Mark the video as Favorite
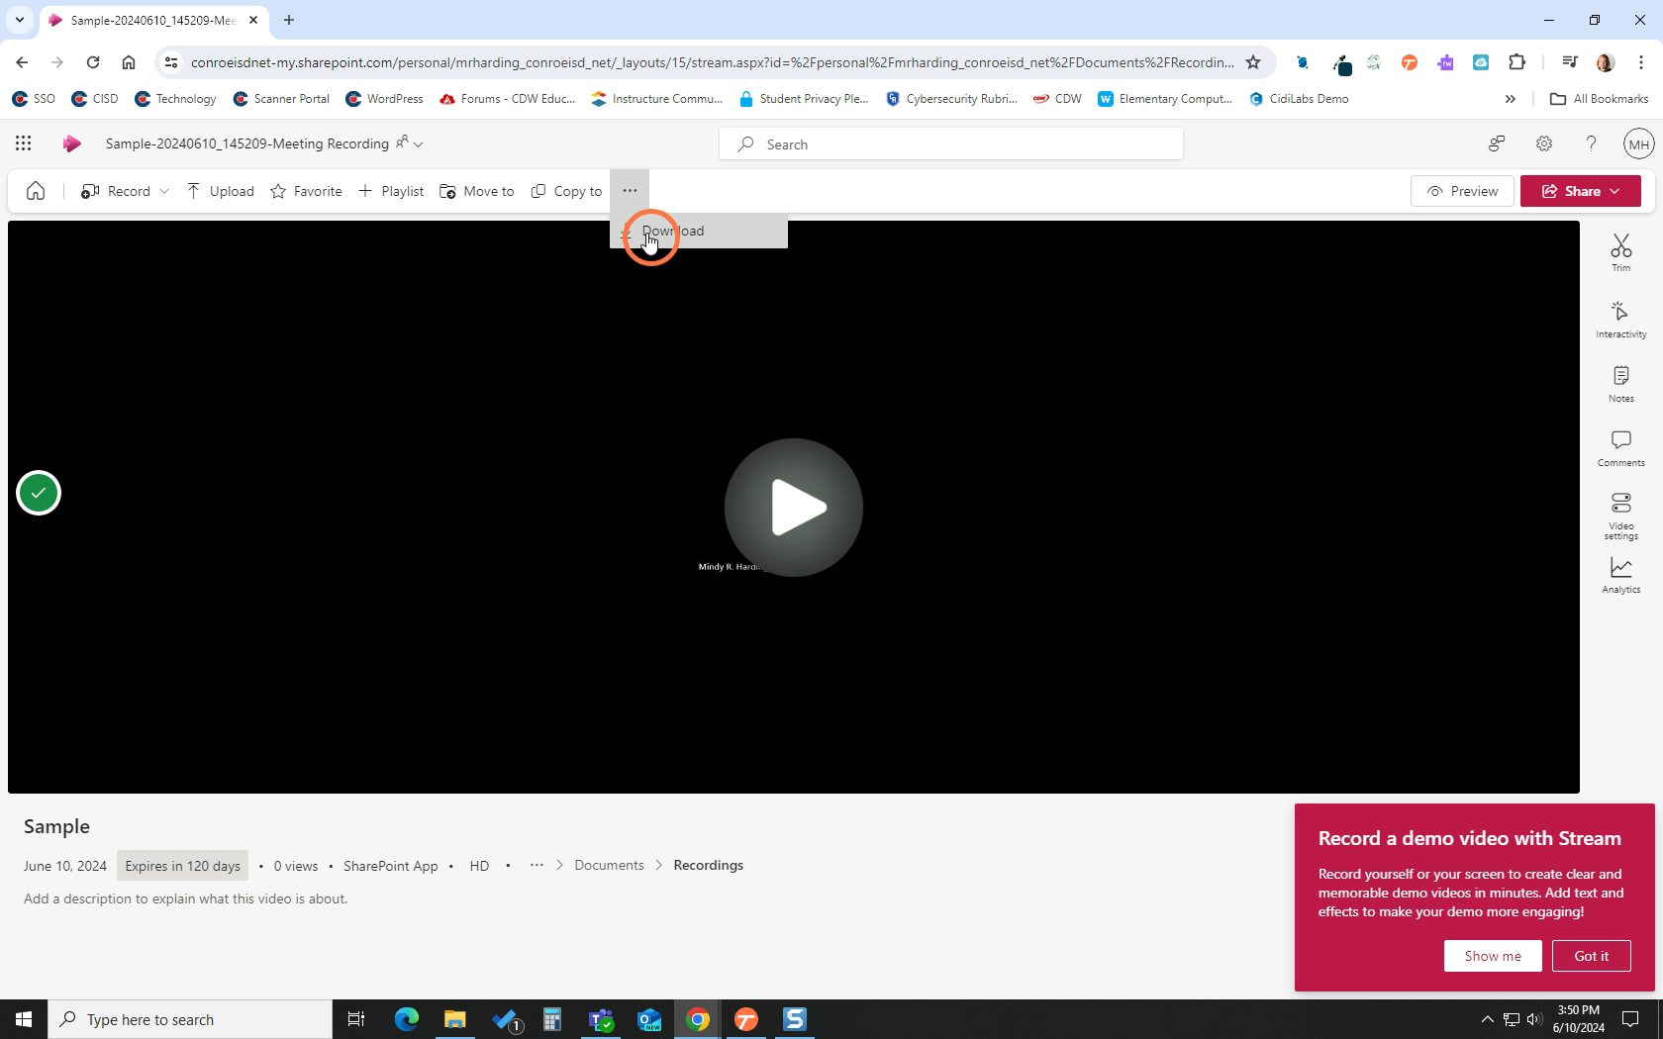 tap(306, 191)
